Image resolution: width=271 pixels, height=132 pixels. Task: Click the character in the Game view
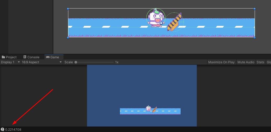pos(148,108)
